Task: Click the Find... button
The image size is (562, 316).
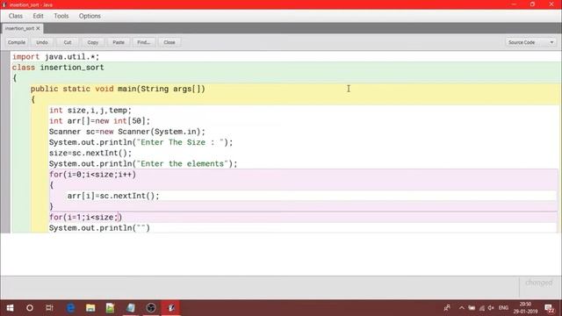Action: coord(144,42)
